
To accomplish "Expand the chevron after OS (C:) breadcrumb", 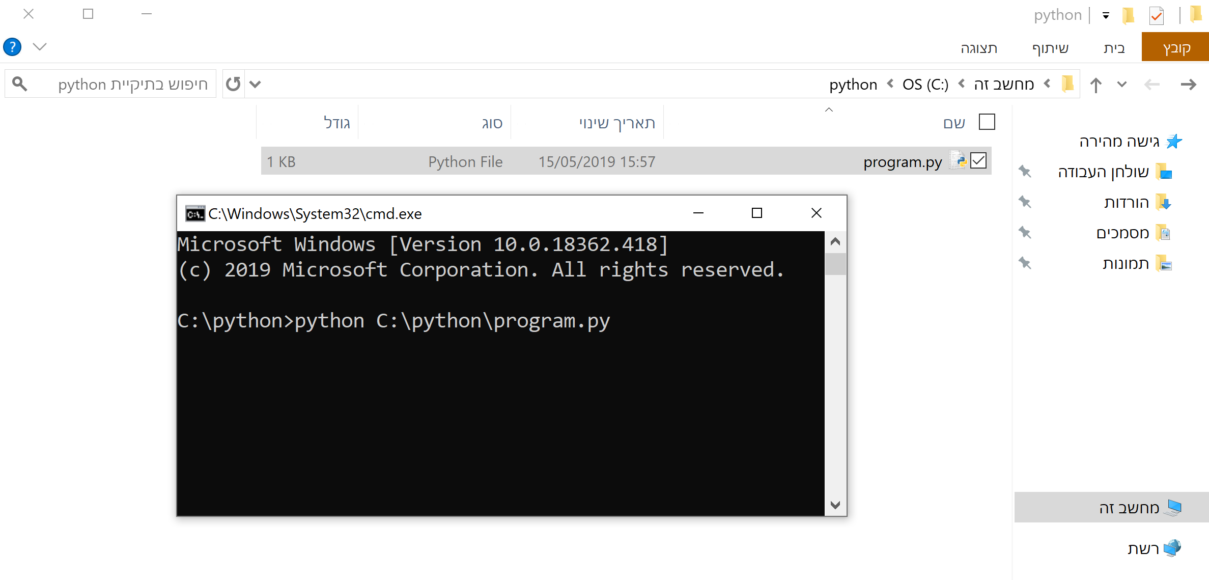I will 890,84.
